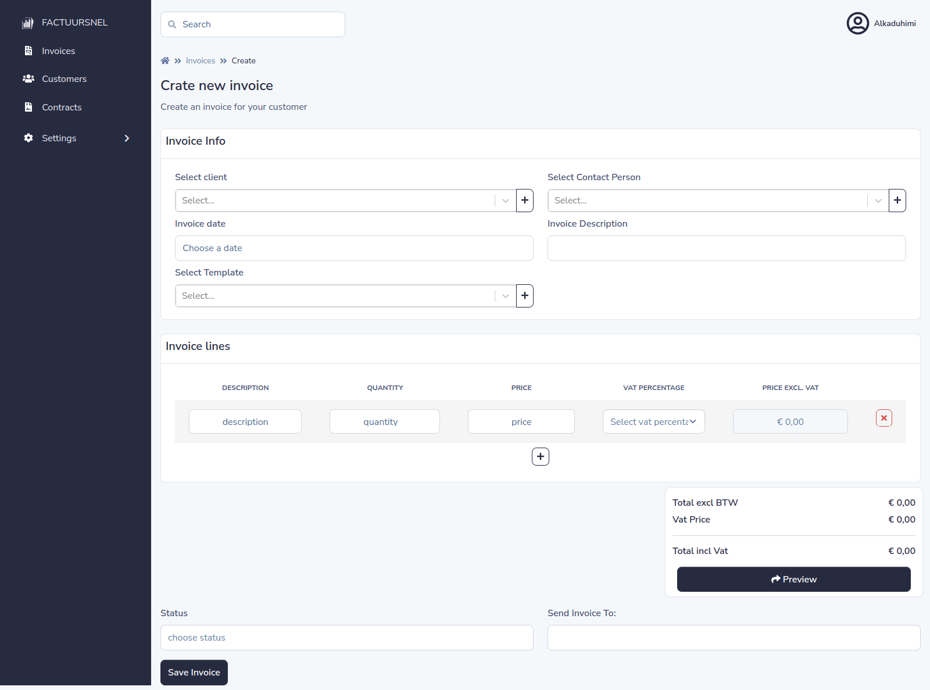Viewport: 930px width, 690px height.
Task: Click the Save Invoice button
Action: pos(194,673)
